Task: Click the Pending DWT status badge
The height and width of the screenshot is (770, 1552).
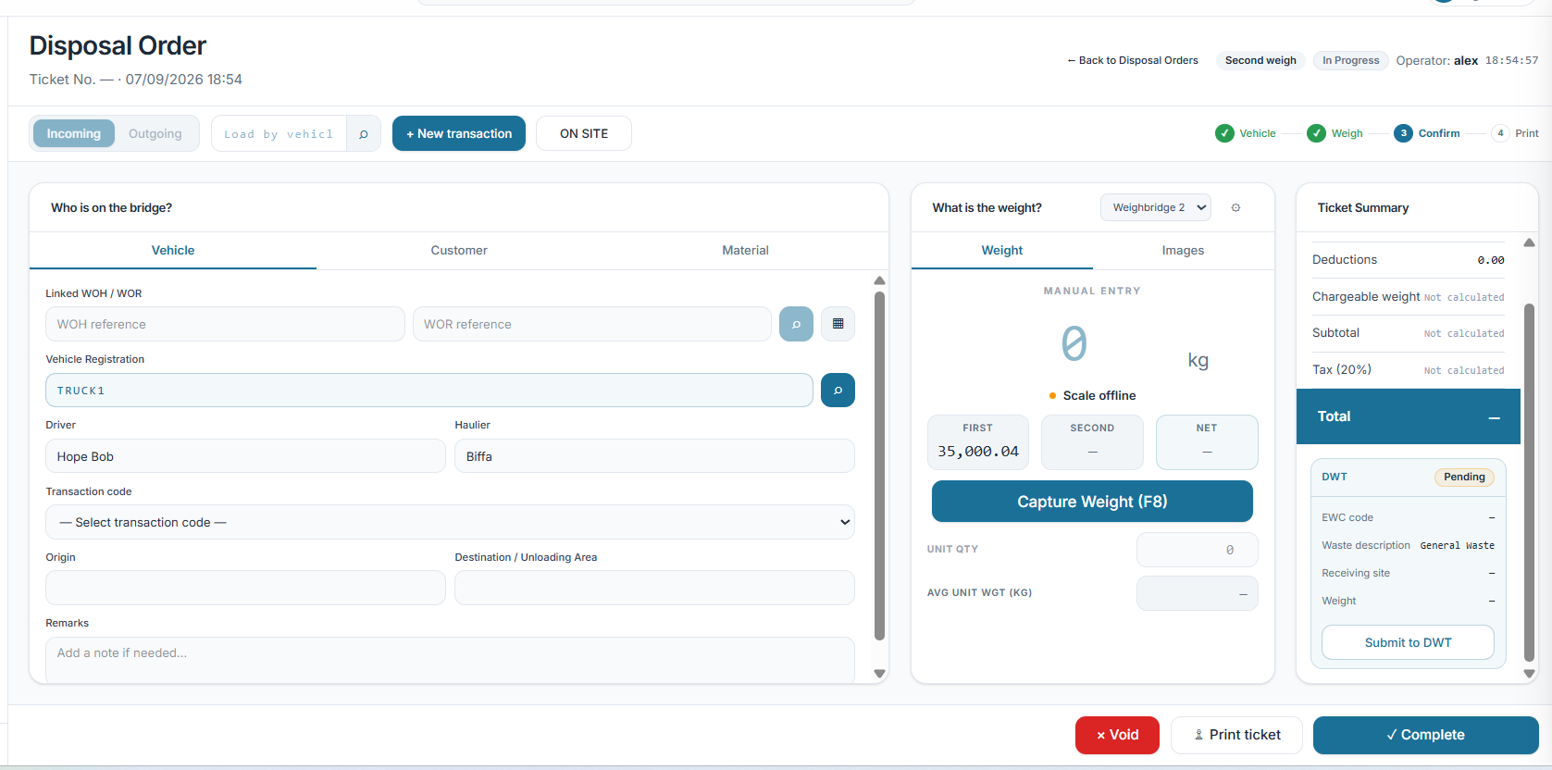Action: (x=1464, y=477)
